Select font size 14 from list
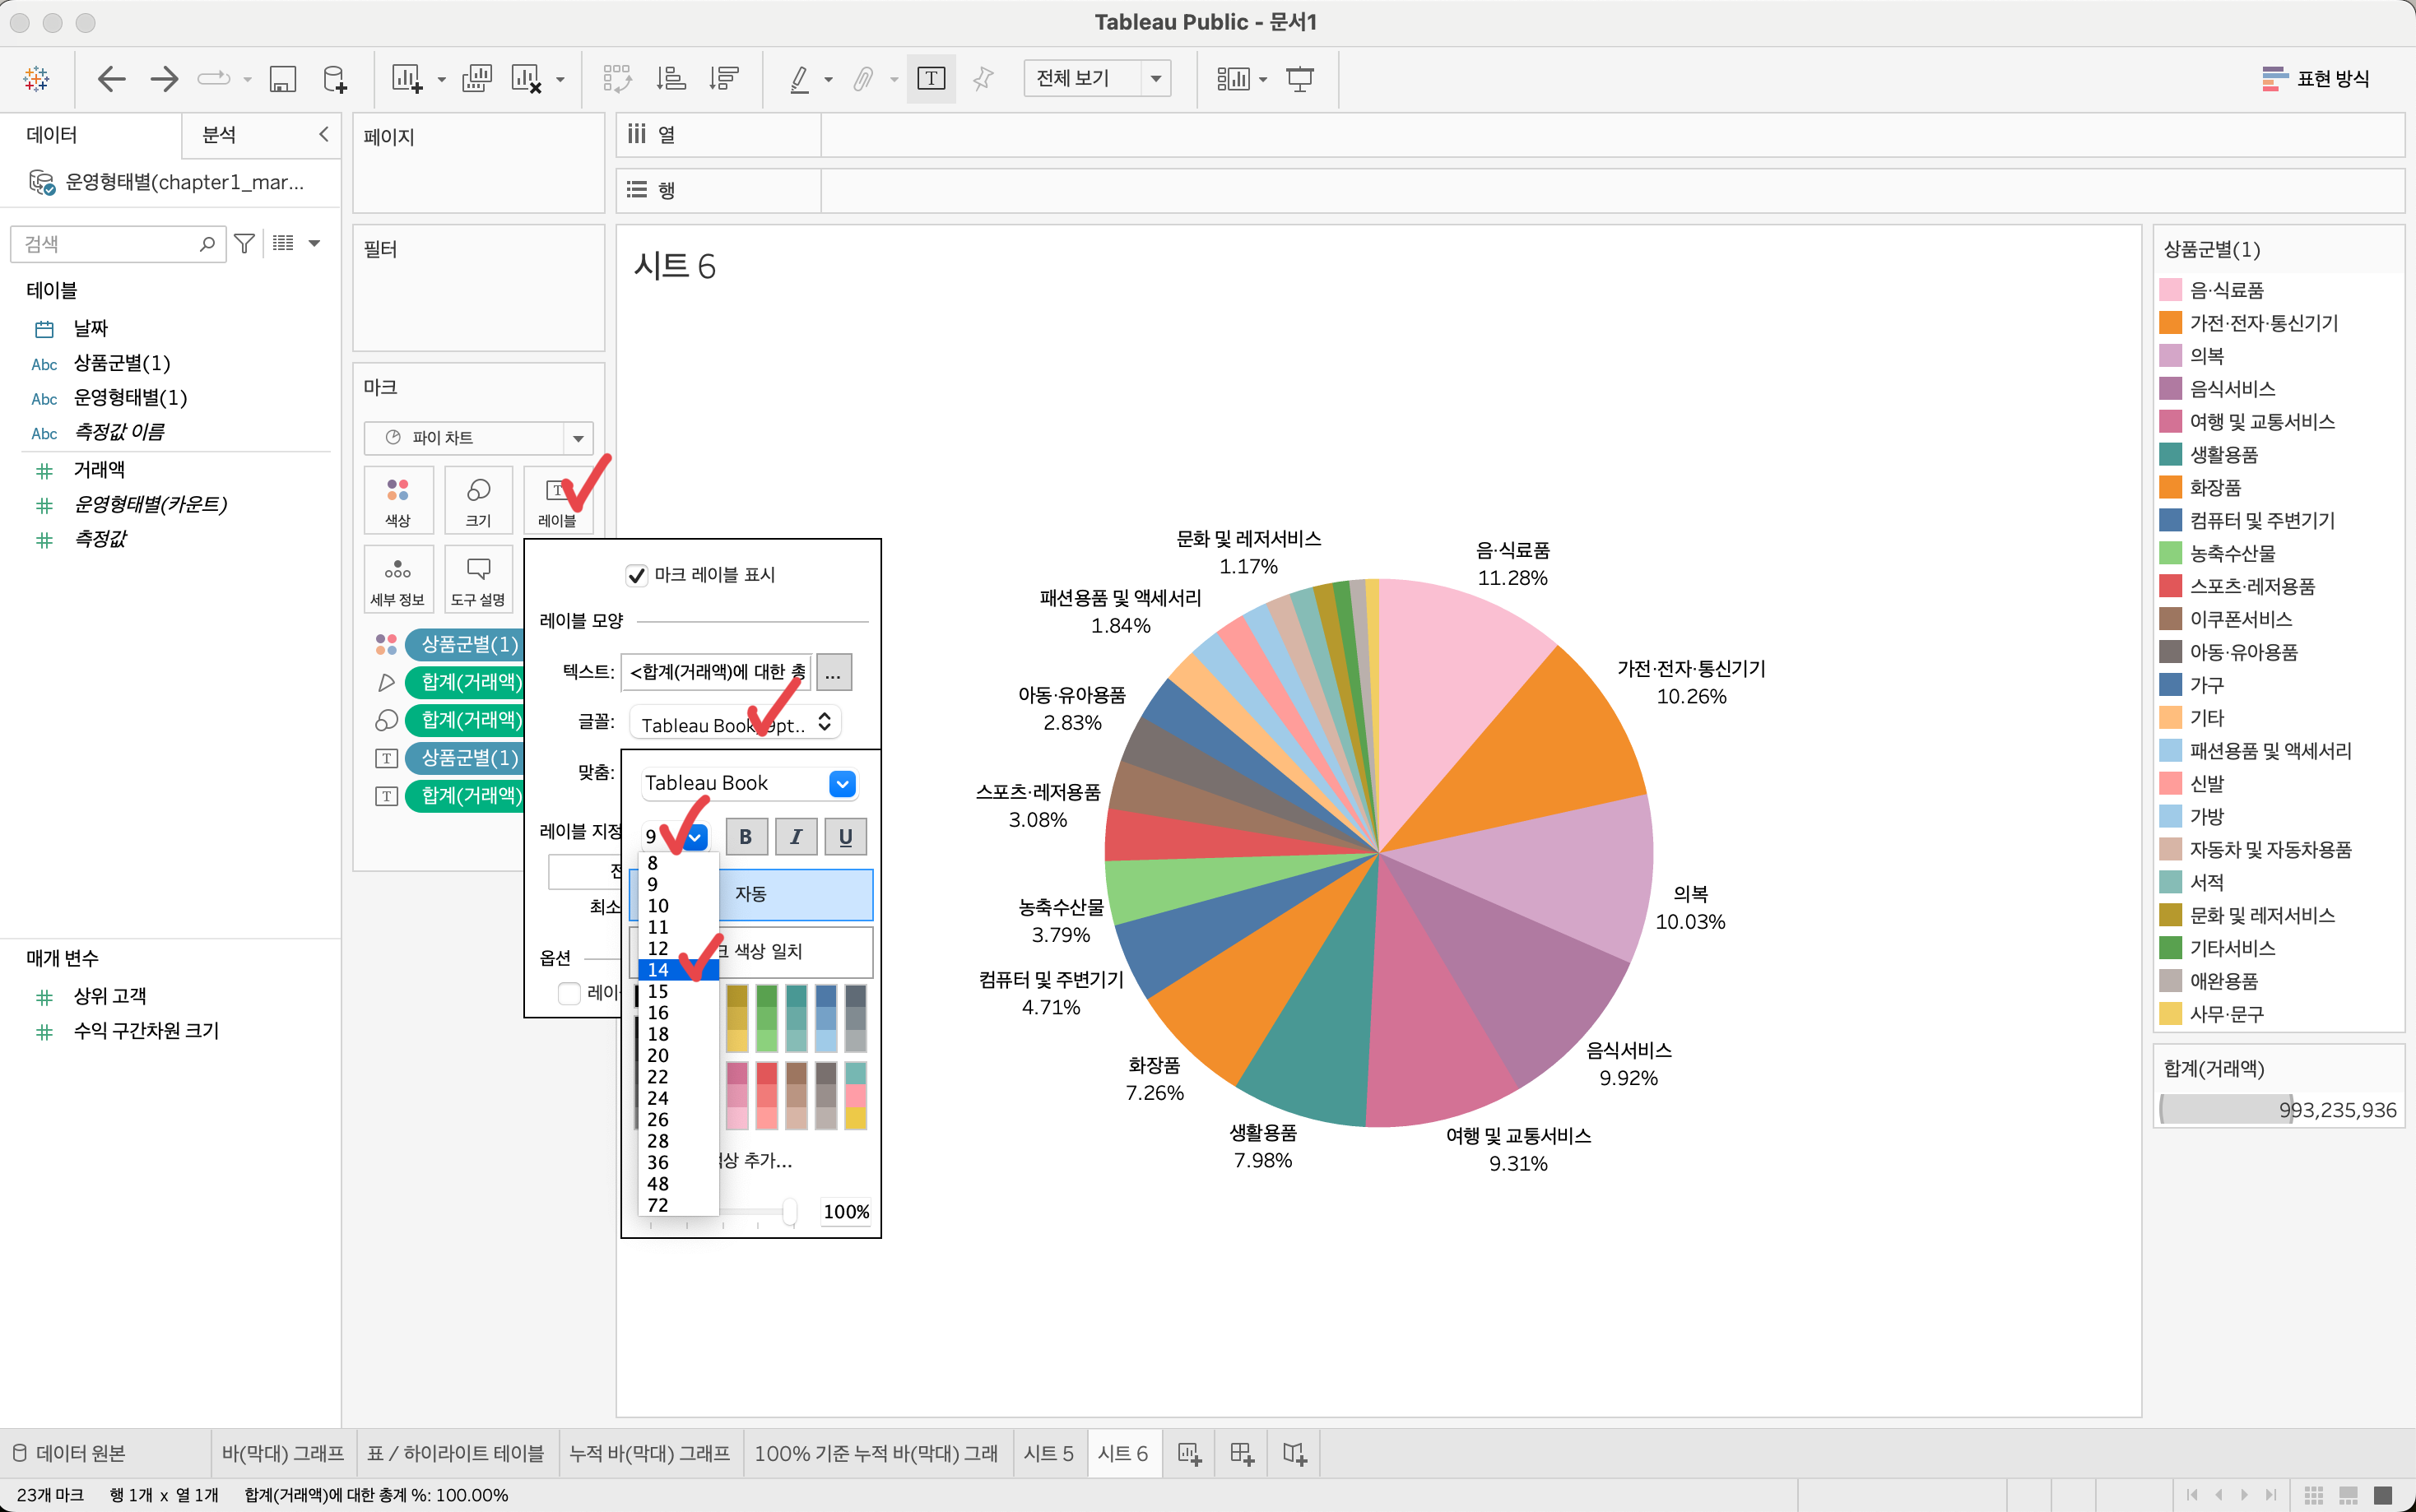The image size is (2416, 1512). click(x=659, y=970)
